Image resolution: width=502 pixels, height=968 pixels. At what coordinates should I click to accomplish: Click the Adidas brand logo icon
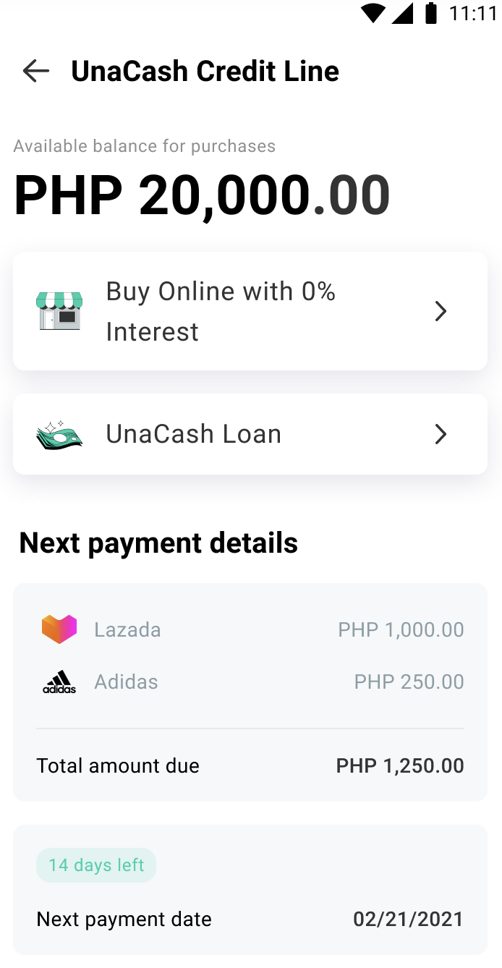click(59, 681)
